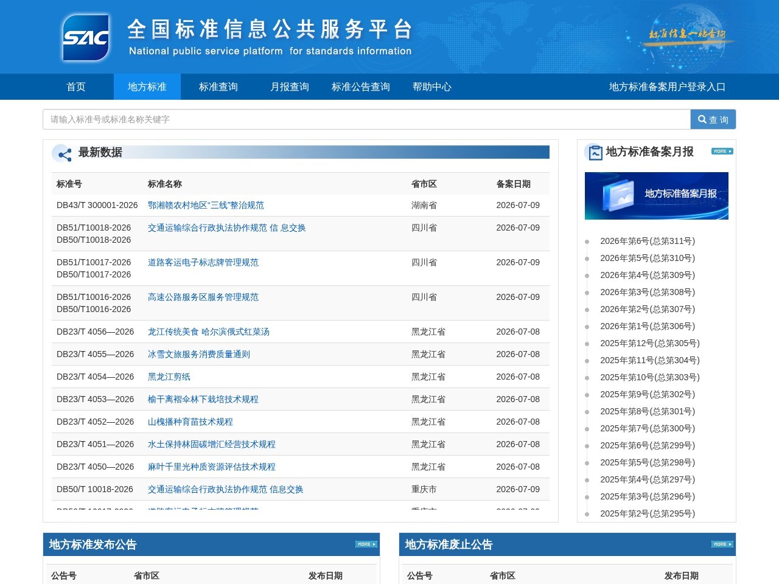Click the 标准信息一站查询 calligraphy banner
779x584 pixels.
click(687, 34)
